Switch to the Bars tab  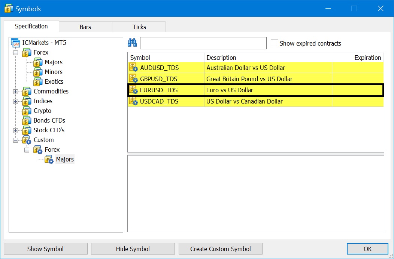tap(85, 27)
